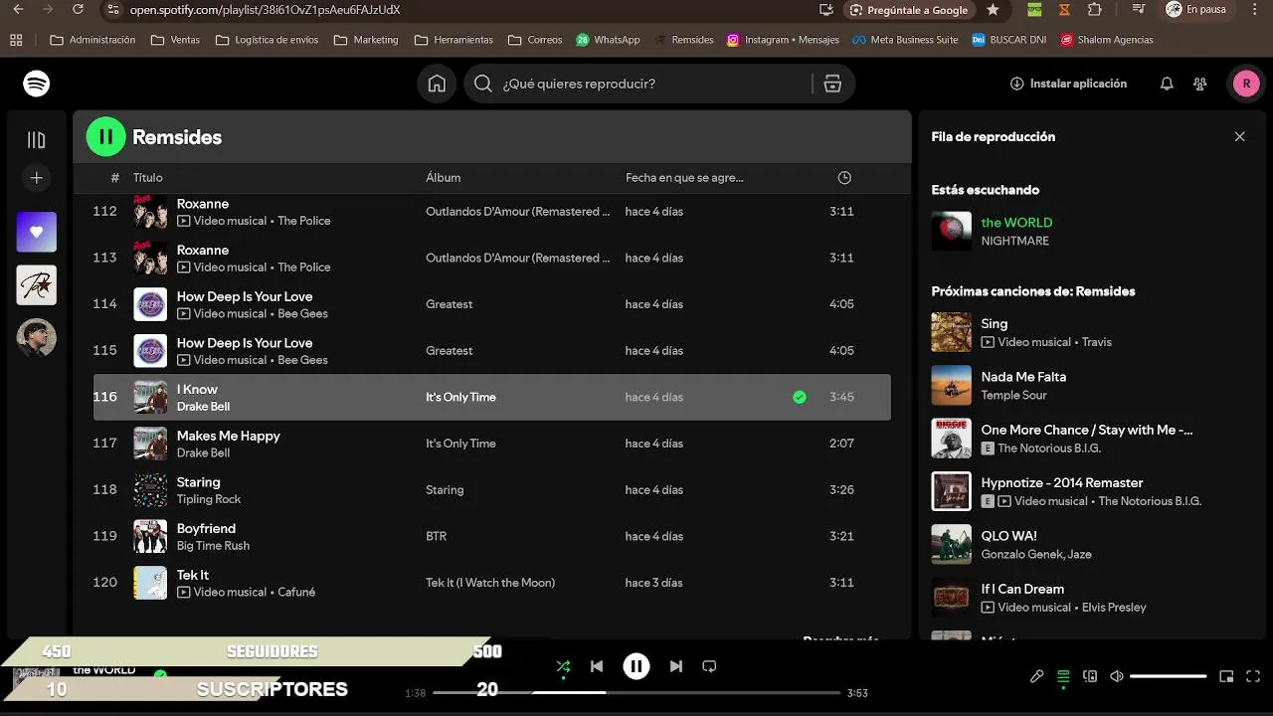
Task: Toggle repeat mode
Action: 709,666
